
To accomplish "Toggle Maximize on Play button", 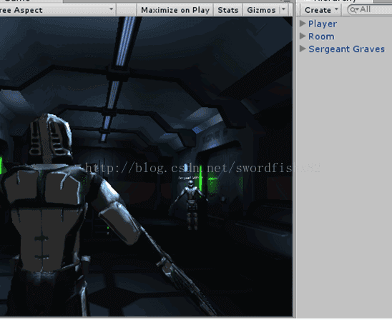I will click(x=175, y=10).
